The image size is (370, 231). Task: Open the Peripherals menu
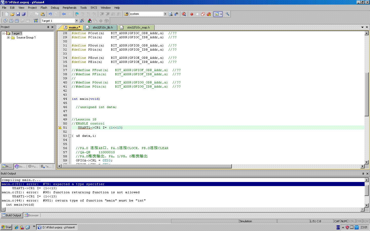pyautogui.click(x=69, y=8)
